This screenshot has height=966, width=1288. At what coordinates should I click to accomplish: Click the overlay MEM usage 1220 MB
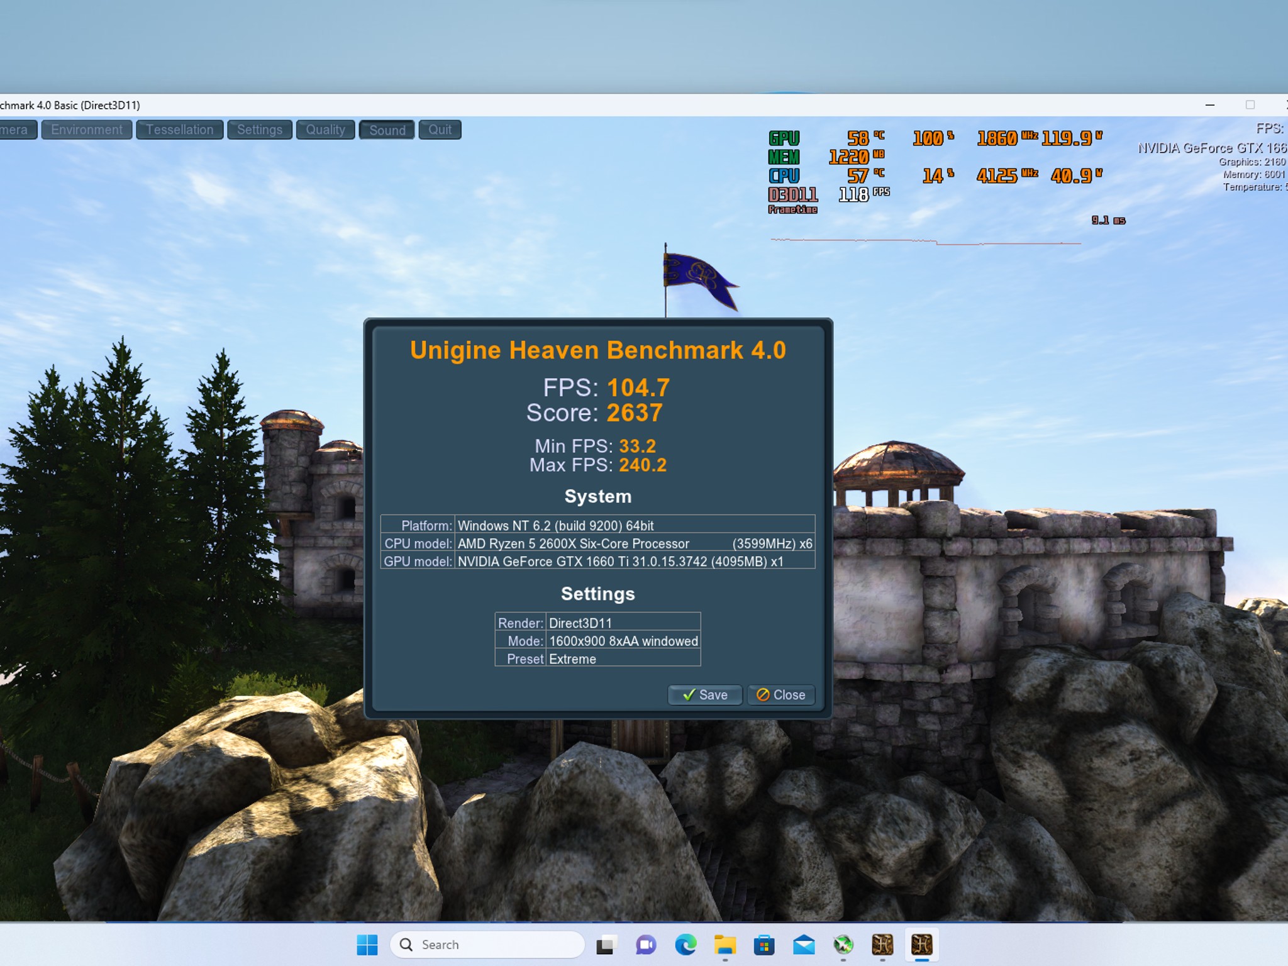(857, 157)
